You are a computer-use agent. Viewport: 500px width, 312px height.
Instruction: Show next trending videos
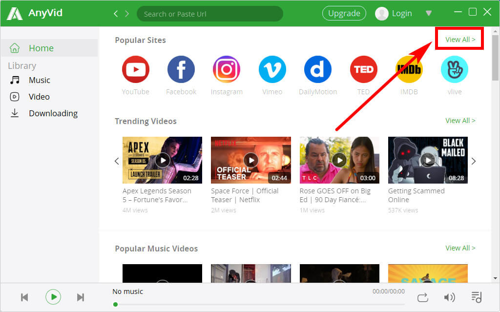coord(474,161)
